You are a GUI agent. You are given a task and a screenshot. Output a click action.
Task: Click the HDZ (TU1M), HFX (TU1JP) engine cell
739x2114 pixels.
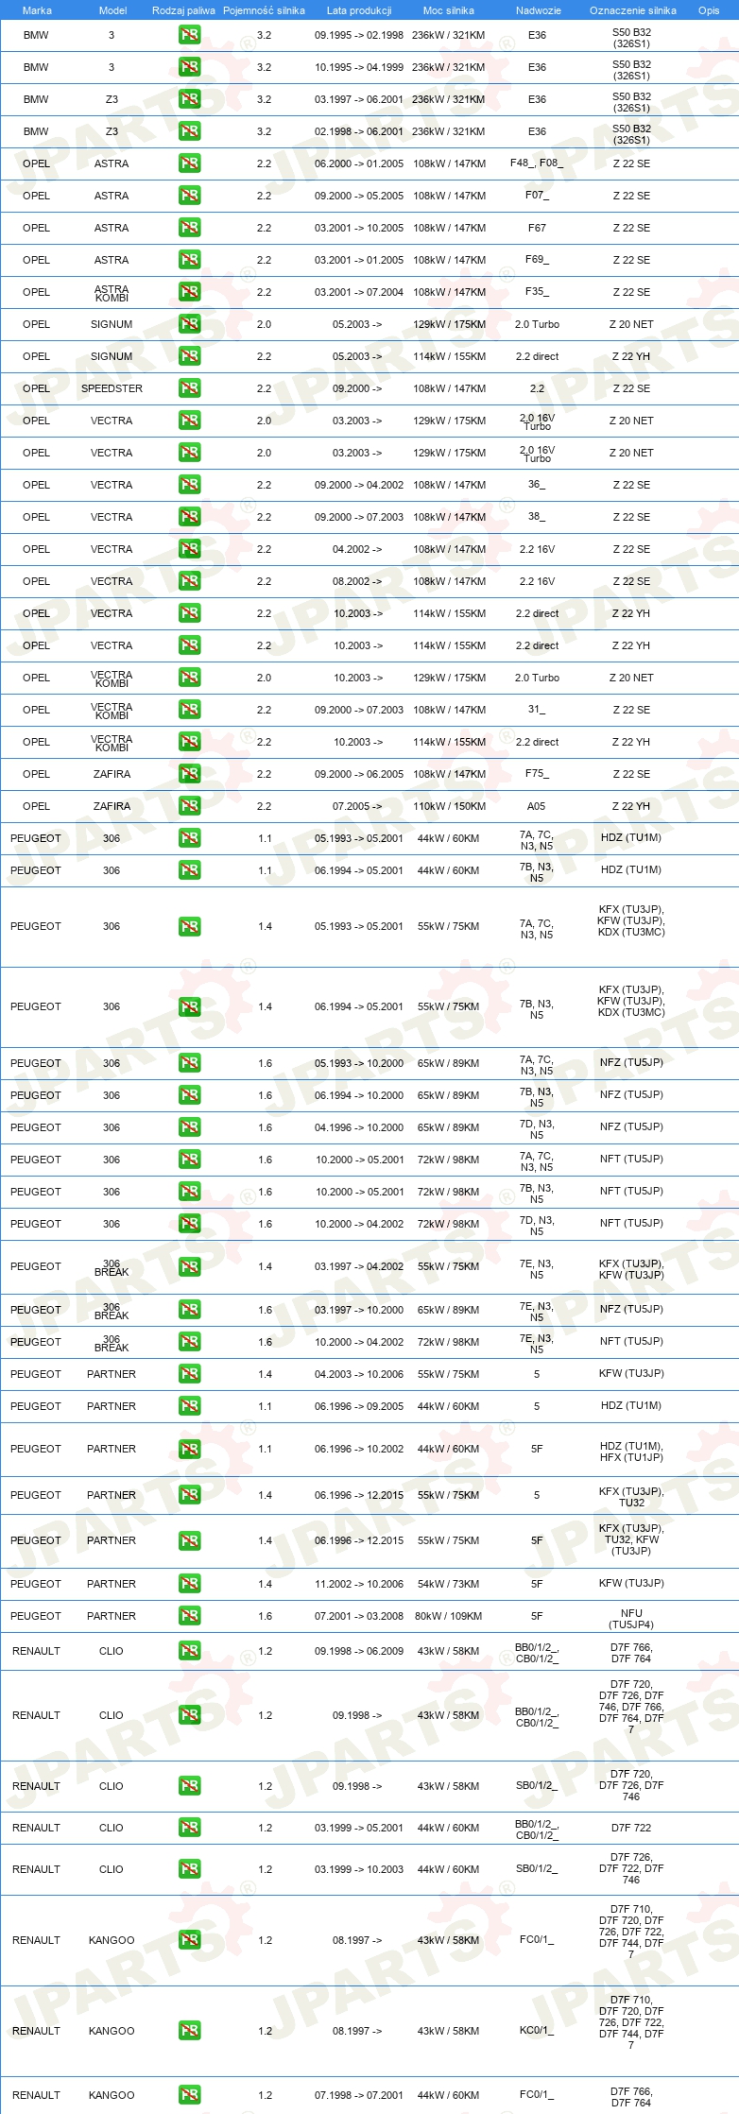(631, 1452)
